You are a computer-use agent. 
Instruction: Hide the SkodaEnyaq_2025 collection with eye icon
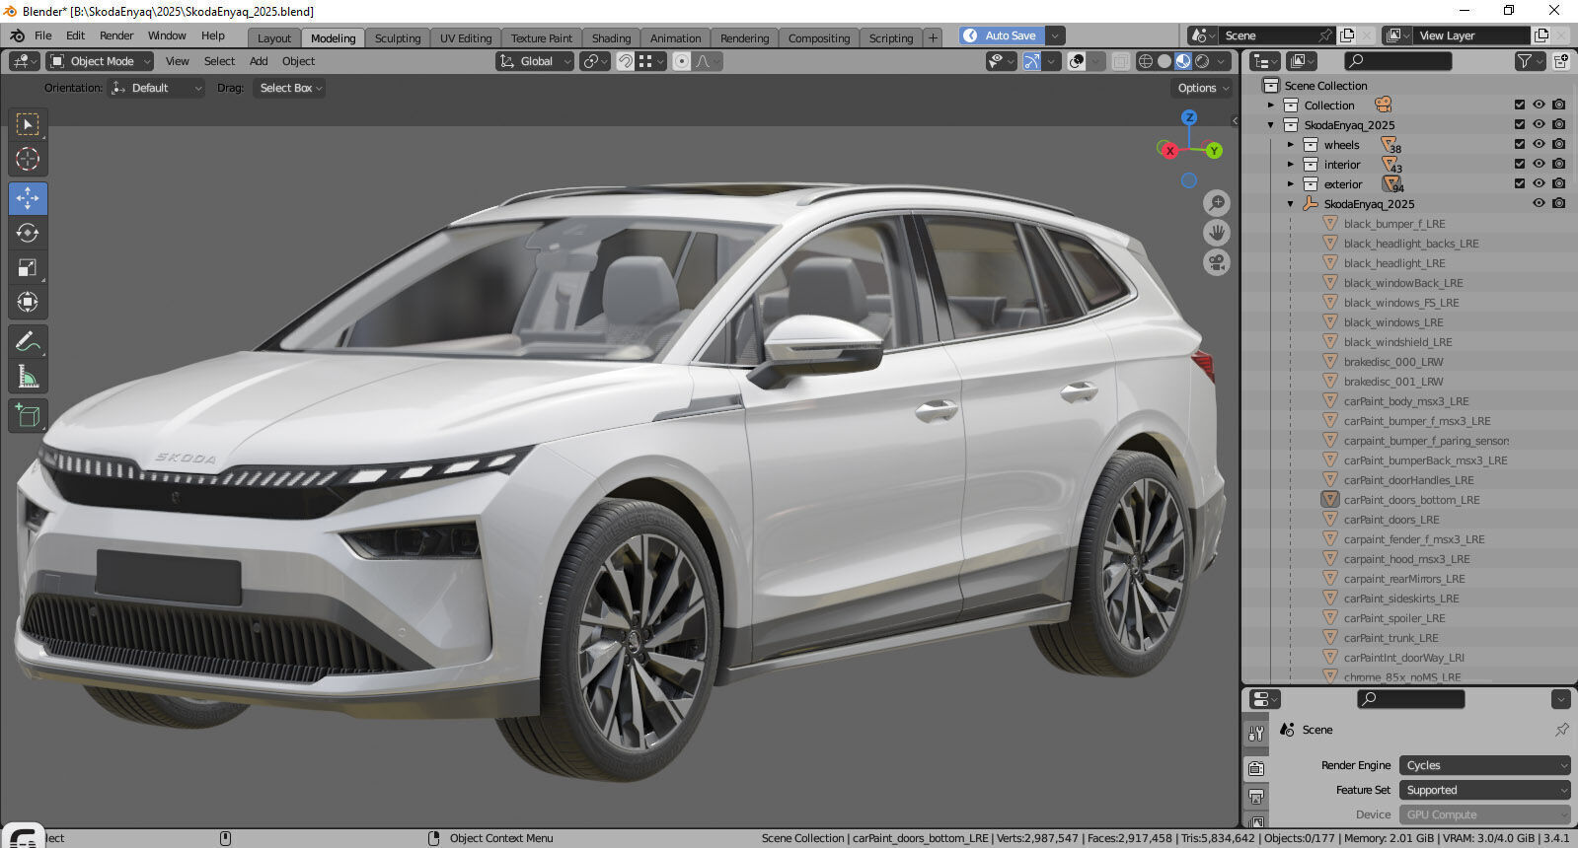pos(1539,124)
